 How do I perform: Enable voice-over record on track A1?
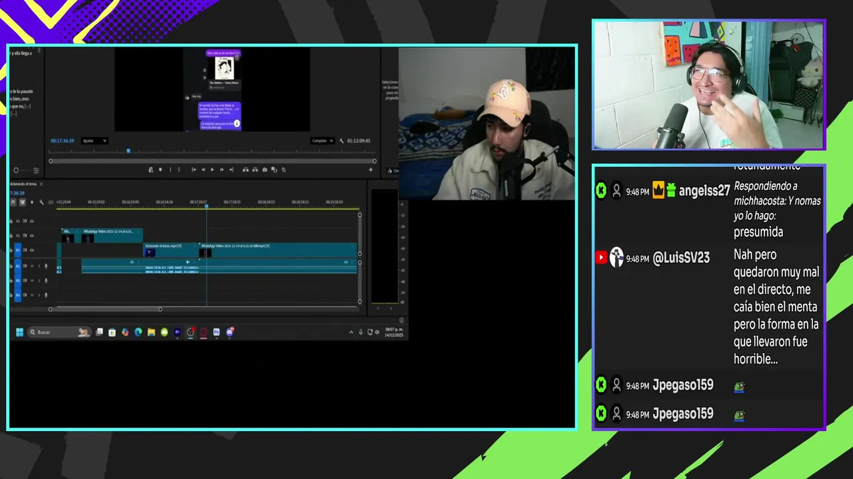tap(46, 266)
